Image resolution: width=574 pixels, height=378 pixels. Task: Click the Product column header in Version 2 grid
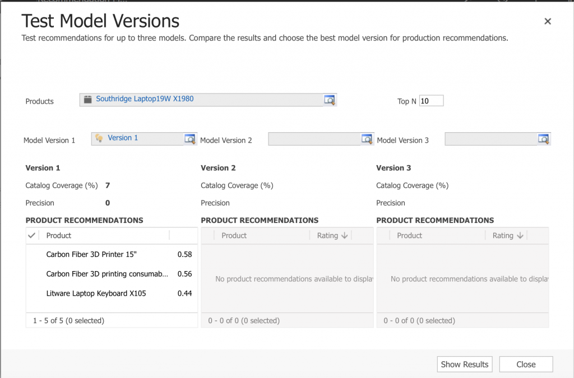(234, 236)
